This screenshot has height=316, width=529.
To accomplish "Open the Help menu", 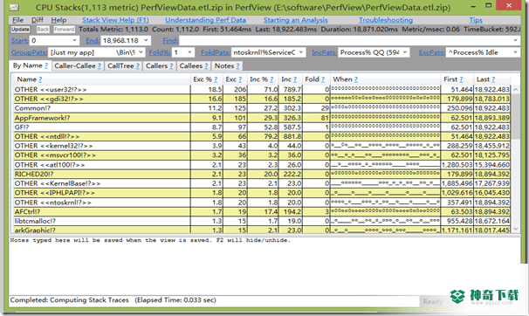I will pyautogui.click(x=58, y=20).
